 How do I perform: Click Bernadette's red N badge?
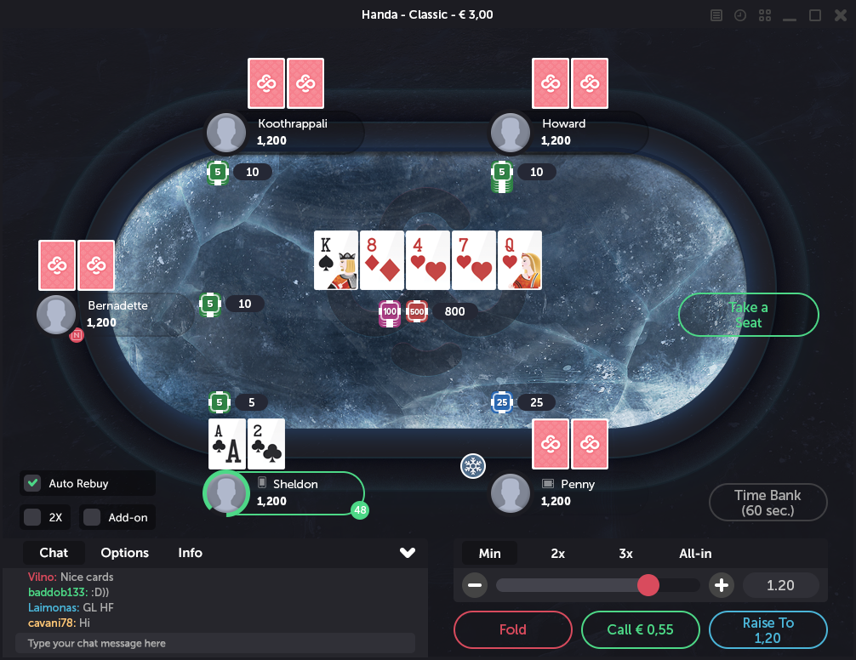77,335
